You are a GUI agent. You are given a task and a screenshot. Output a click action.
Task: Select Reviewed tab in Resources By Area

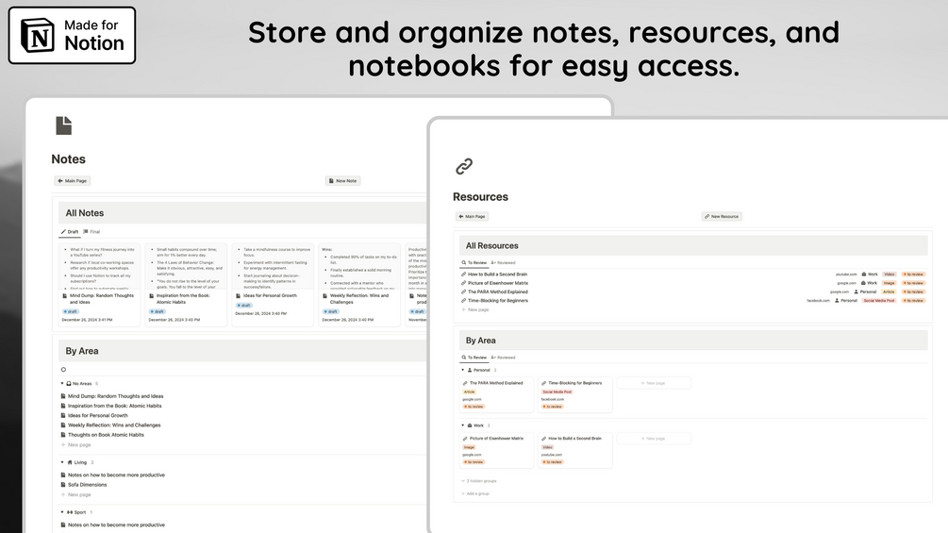[x=504, y=358]
